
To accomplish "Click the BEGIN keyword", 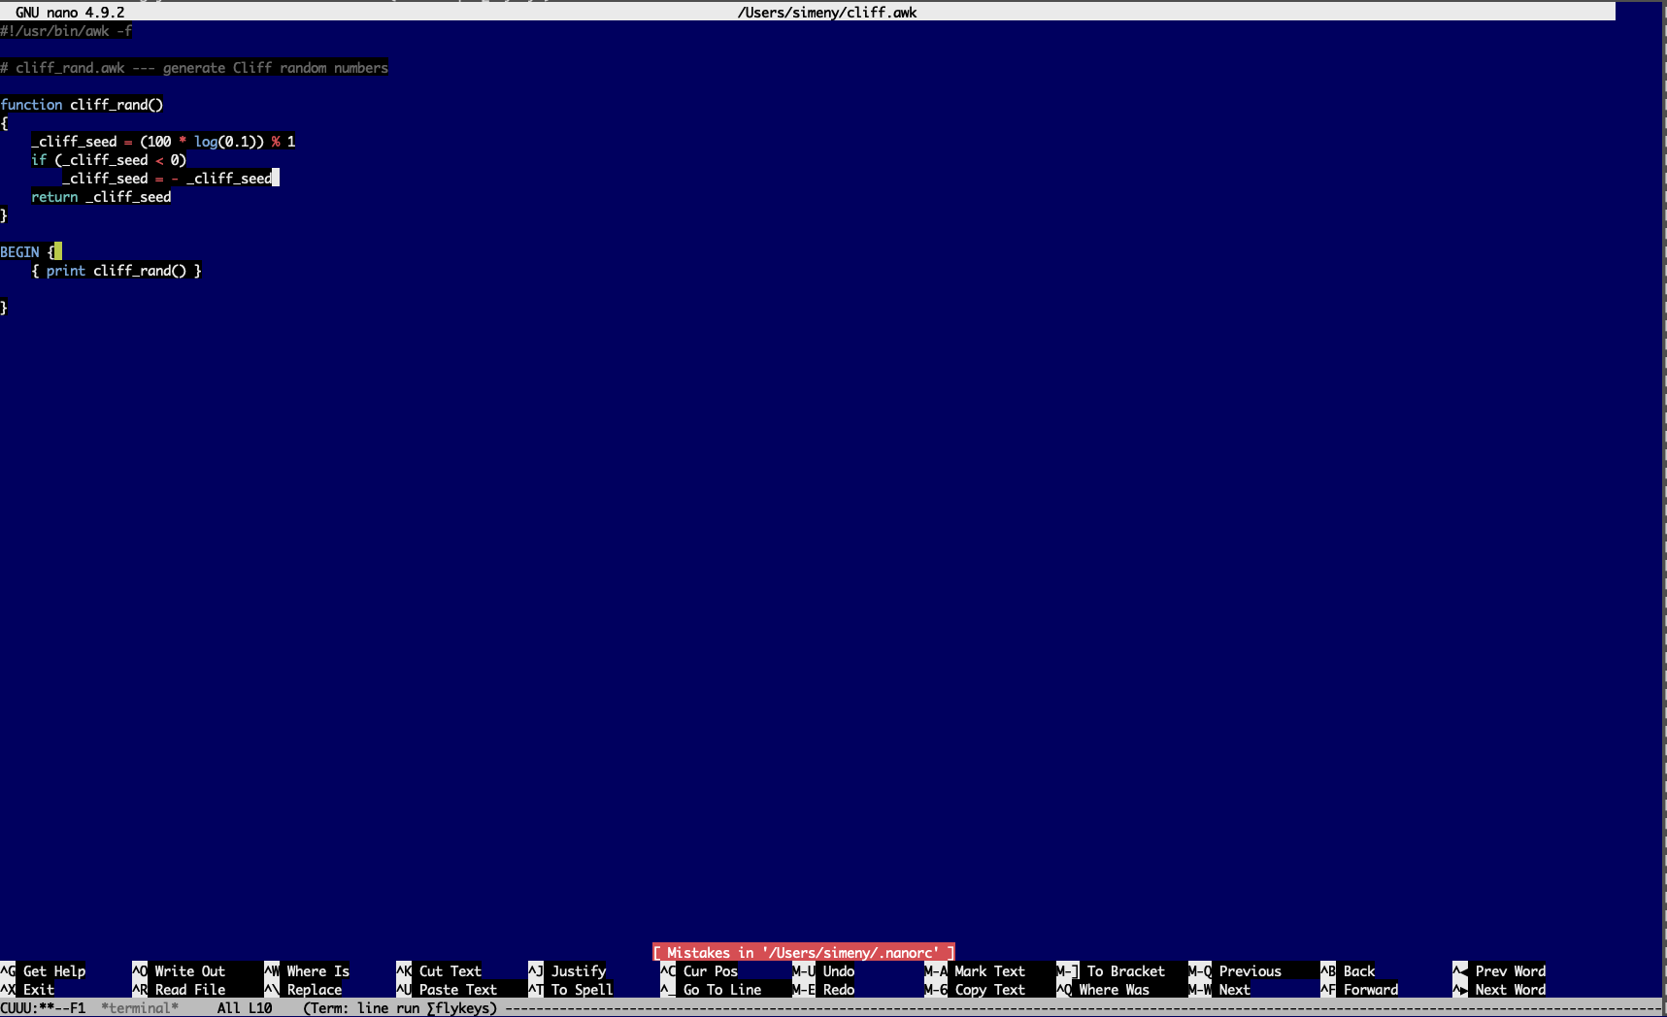I will point(19,252).
